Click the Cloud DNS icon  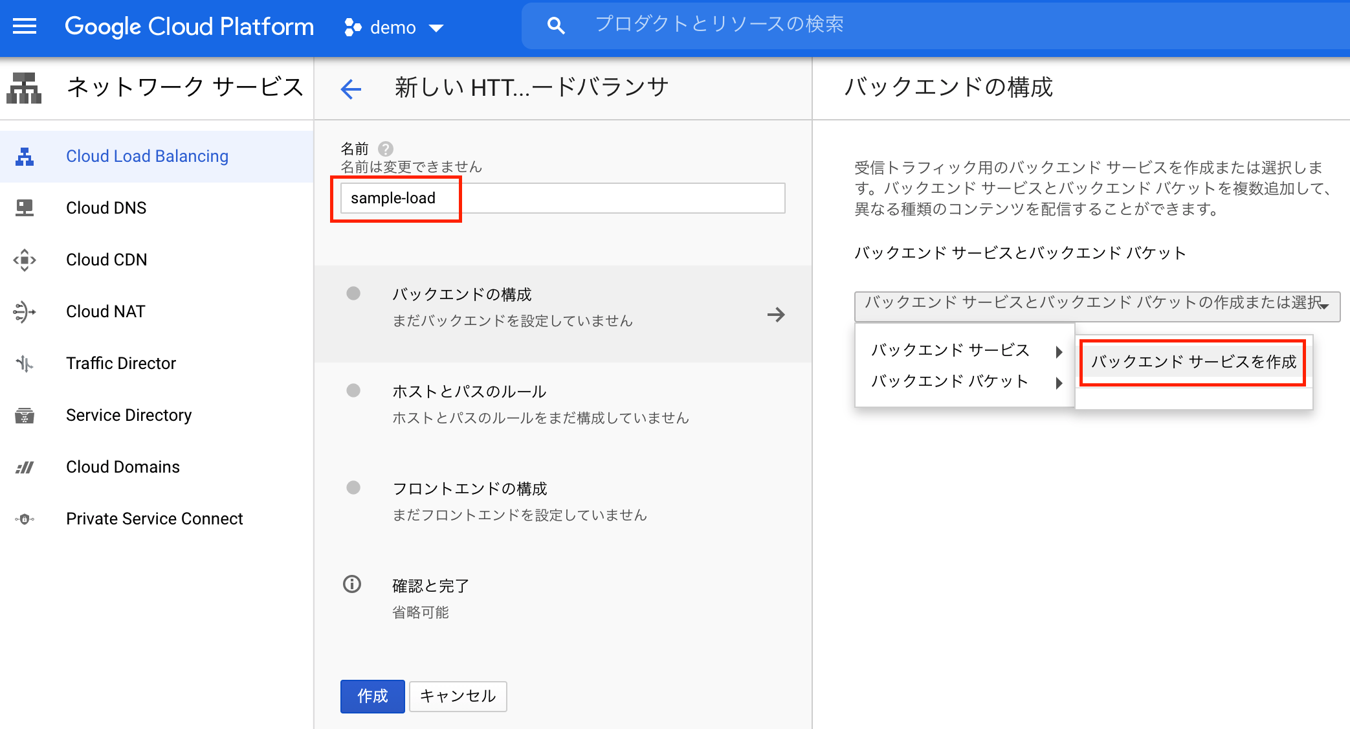click(x=25, y=208)
